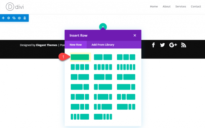The width and height of the screenshot is (205, 128).
Task: Switch to Add From Library tab
Action: point(103,45)
